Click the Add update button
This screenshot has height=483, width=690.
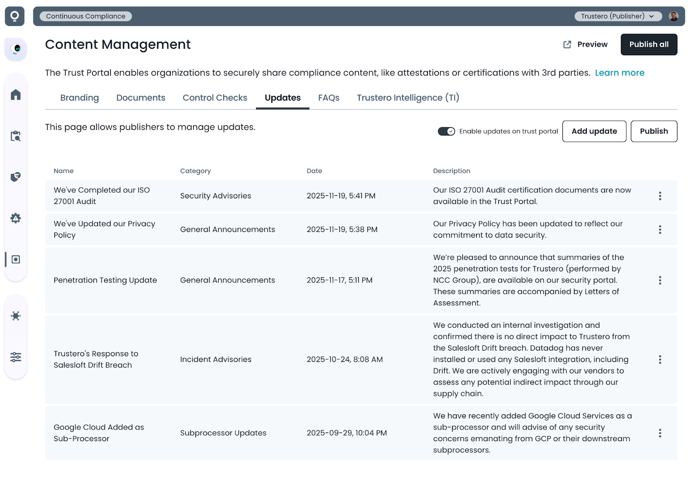pos(594,131)
